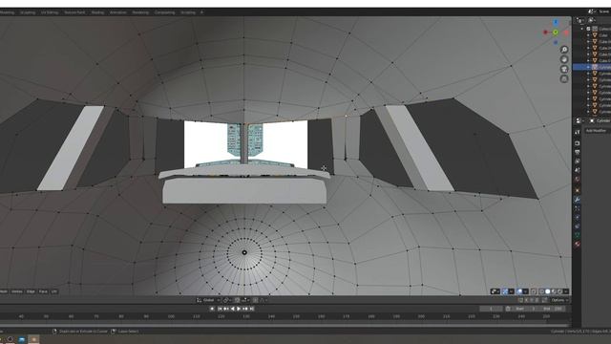Viewport: 611px width, 344px height.
Task: Click the End frame field
Action: 552,309
